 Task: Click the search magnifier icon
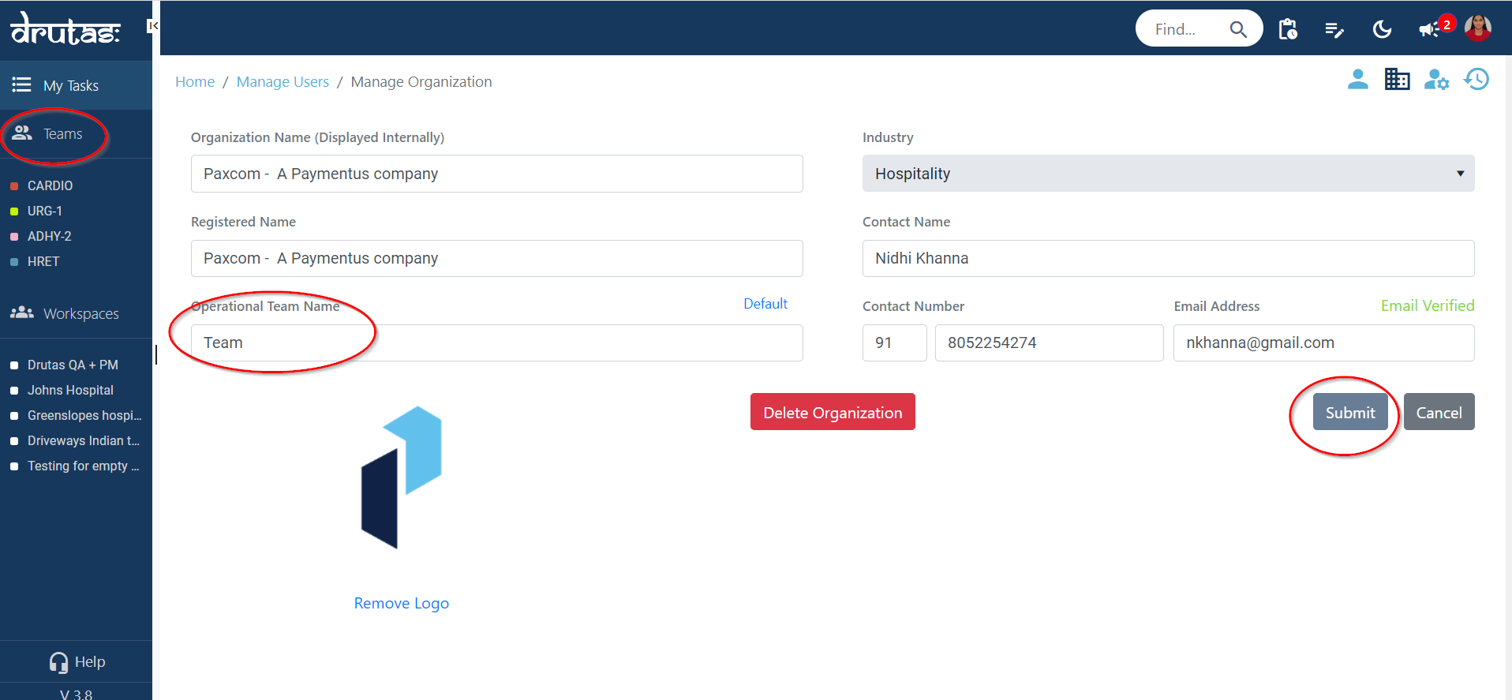click(1237, 29)
